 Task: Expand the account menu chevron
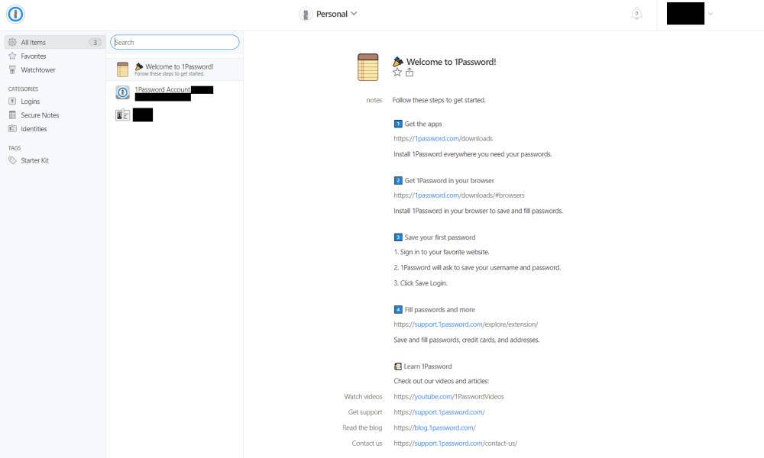click(711, 14)
